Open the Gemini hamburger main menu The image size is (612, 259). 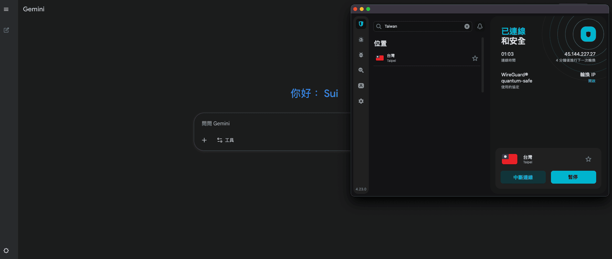tap(6, 9)
